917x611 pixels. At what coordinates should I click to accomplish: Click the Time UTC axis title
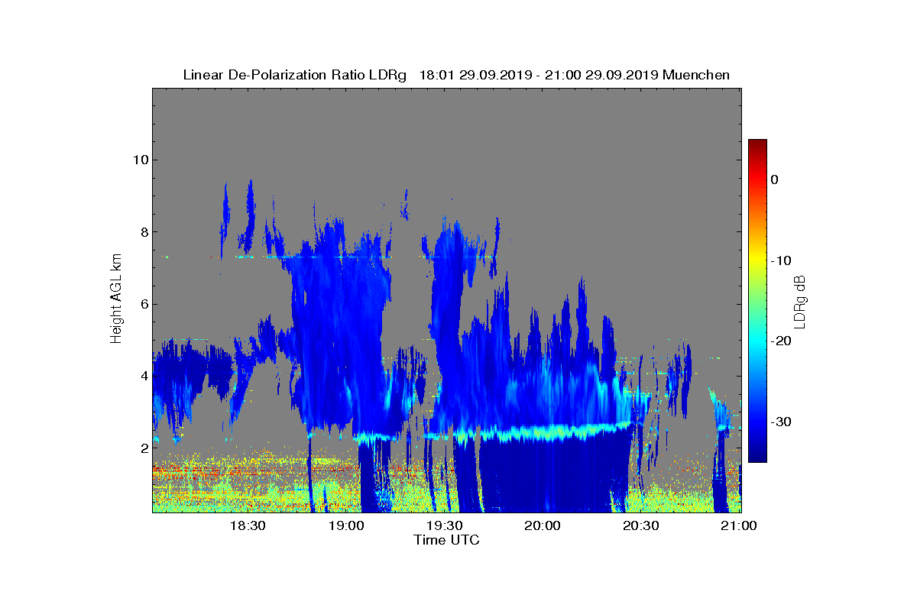pyautogui.click(x=447, y=540)
